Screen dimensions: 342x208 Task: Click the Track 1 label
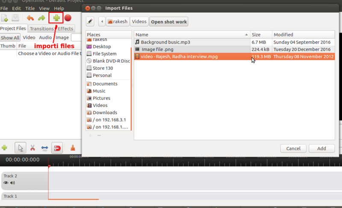point(10,196)
